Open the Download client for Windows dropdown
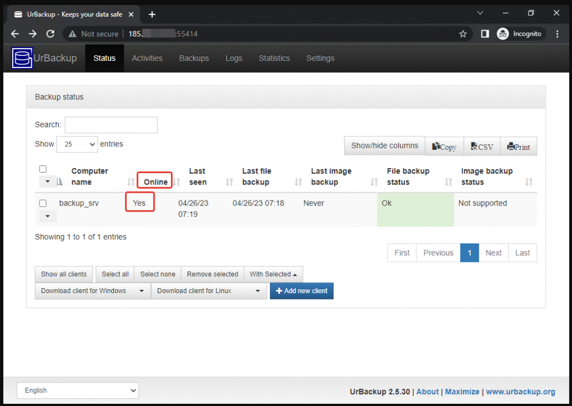This screenshot has width=572, height=406. pos(93,291)
